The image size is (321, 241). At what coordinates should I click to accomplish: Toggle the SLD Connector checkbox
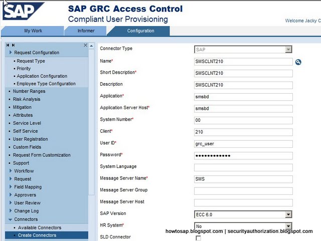tap(198, 238)
